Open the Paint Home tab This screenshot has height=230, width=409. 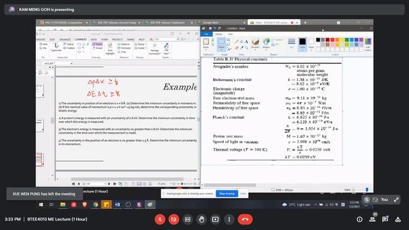point(219,34)
